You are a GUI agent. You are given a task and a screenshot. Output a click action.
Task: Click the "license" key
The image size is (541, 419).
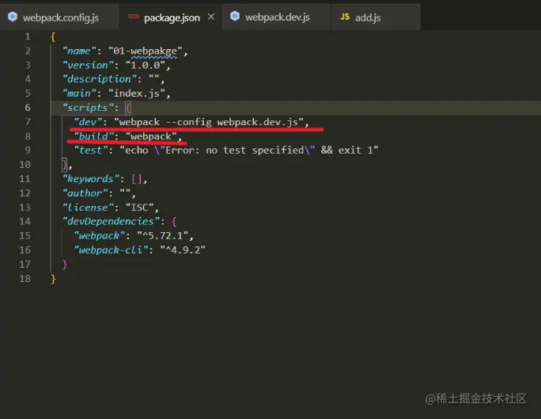88,208
